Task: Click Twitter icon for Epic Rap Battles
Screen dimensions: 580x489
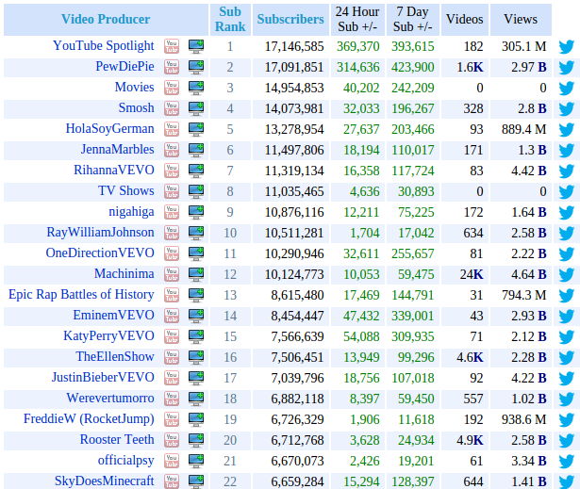Action: [x=566, y=295]
